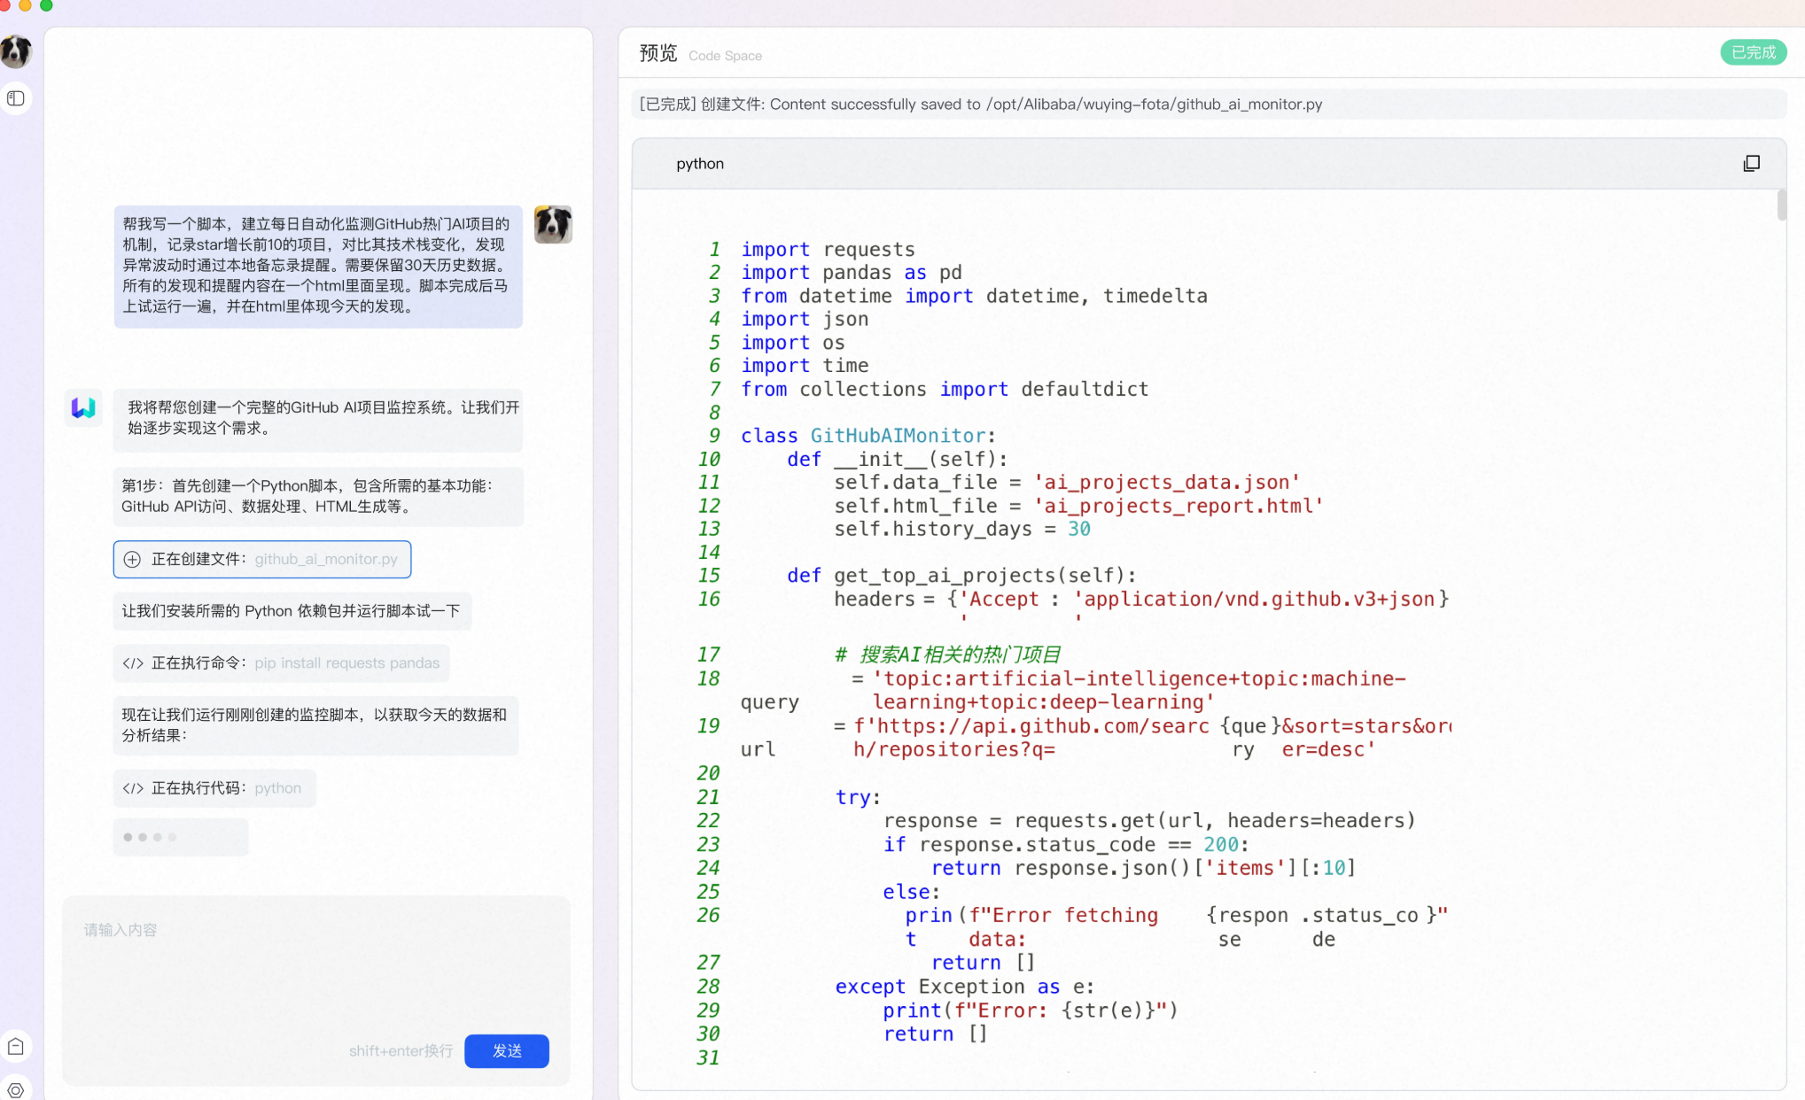Viewport: 1805px width, 1100px height.
Task: Open the home icon in left rail
Action: (16, 1047)
